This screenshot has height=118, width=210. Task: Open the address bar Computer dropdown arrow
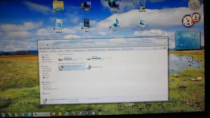59,45
